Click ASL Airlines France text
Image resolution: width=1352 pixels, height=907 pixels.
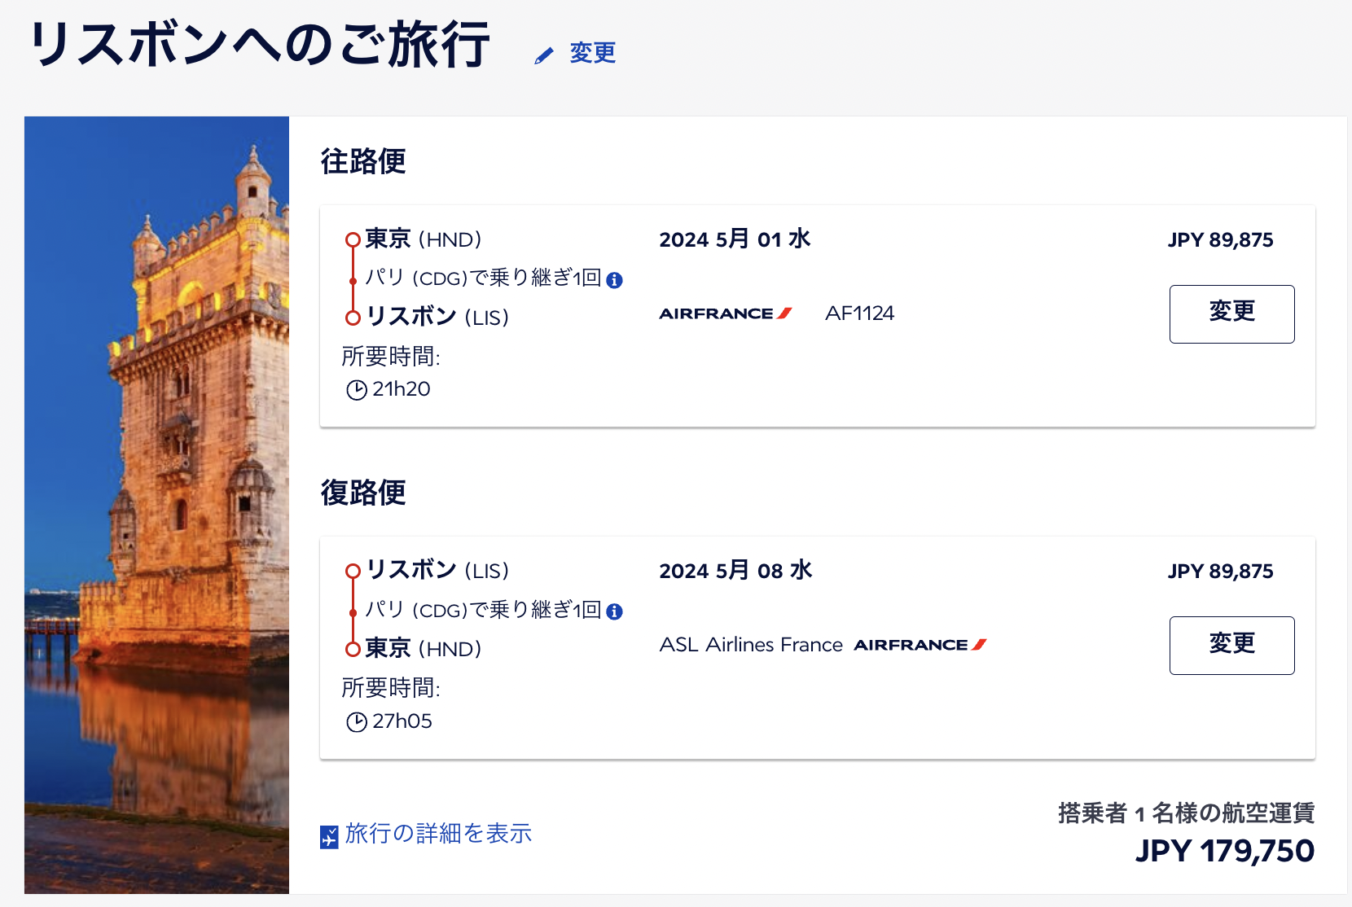[x=751, y=645]
